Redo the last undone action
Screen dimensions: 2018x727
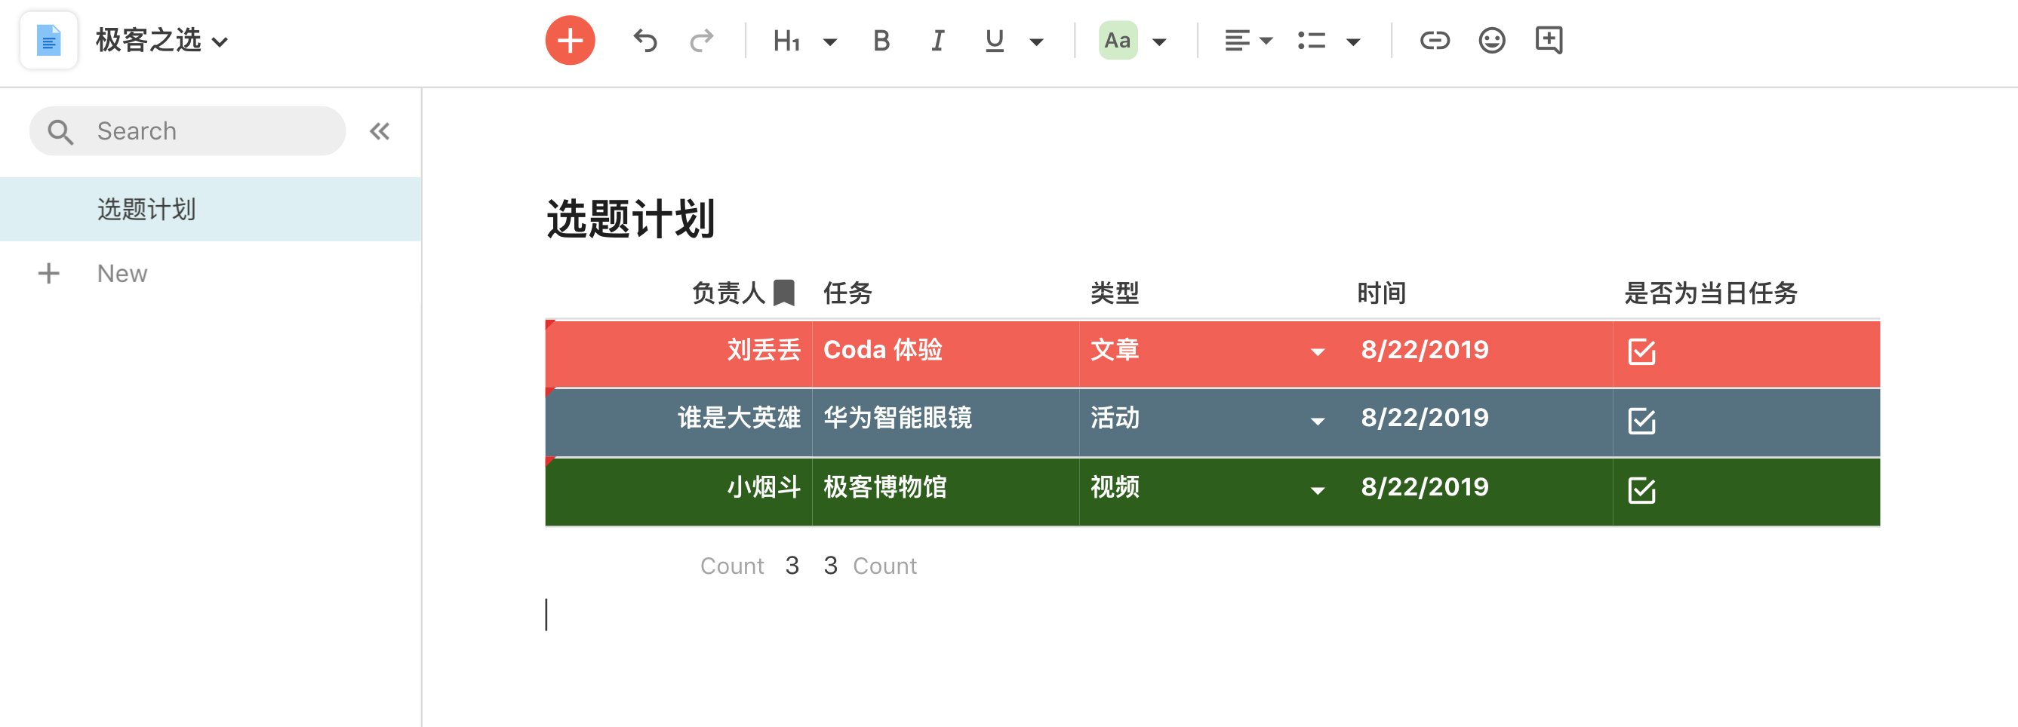pyautogui.click(x=702, y=40)
